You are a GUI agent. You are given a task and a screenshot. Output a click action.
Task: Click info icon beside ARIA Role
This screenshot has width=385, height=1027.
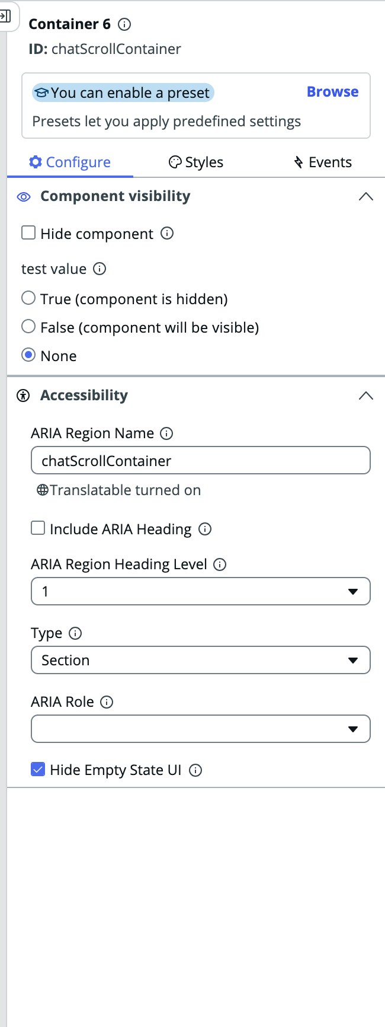click(x=107, y=702)
